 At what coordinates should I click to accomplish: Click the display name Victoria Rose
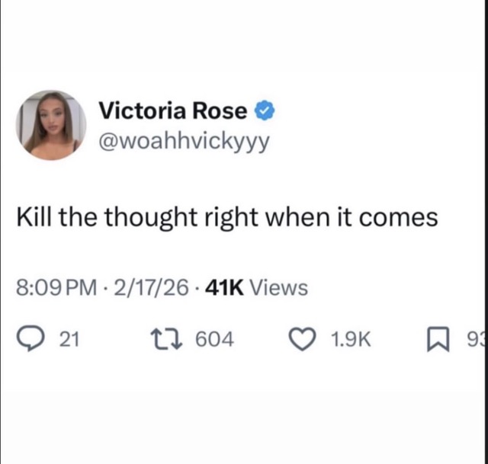pyautogui.click(x=173, y=110)
